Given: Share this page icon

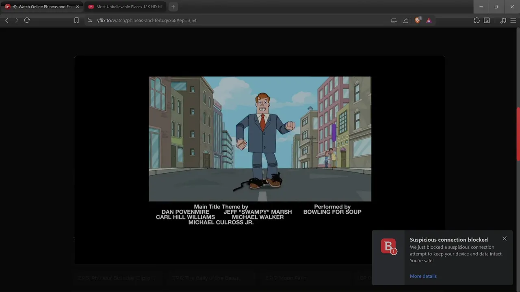Looking at the screenshot, I should click(x=405, y=20).
